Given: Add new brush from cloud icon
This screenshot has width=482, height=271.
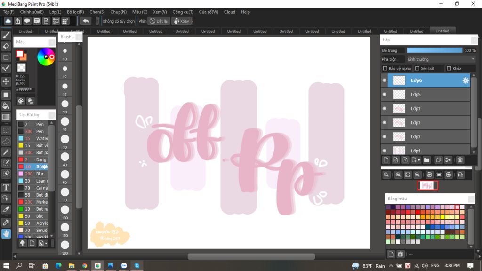Looking at the screenshot, I should (x=23, y=243).
